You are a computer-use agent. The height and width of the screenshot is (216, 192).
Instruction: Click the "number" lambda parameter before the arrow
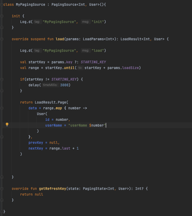[75, 108]
